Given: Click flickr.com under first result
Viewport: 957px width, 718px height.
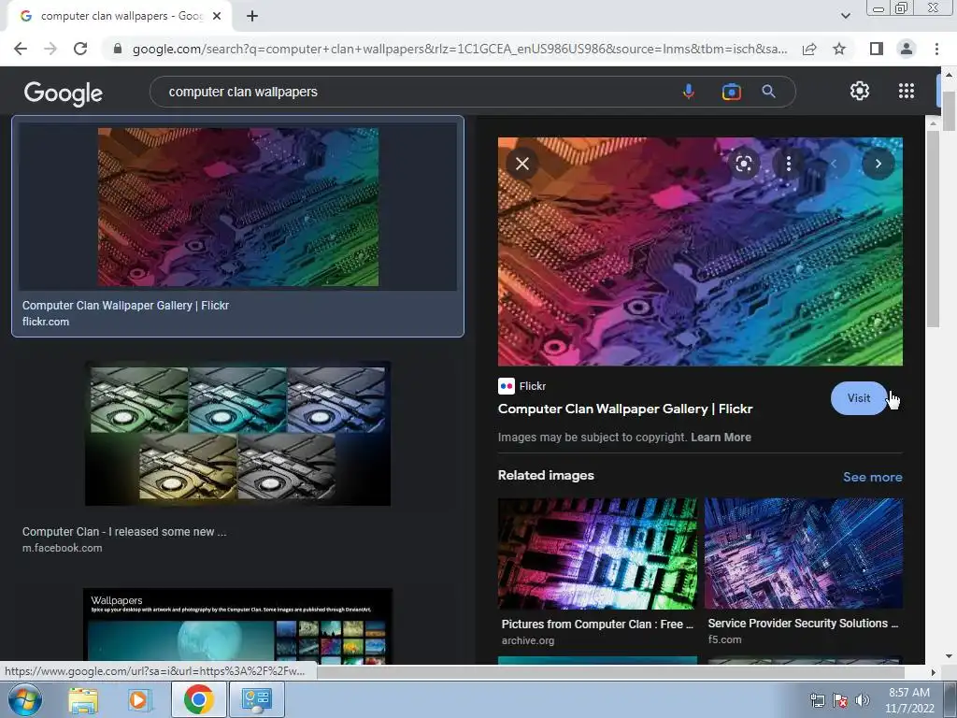Looking at the screenshot, I should point(46,322).
